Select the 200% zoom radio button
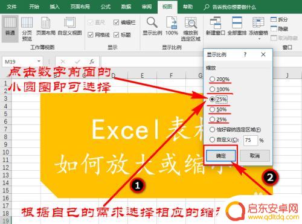Viewport: 302px width, 224px height. coord(212,79)
